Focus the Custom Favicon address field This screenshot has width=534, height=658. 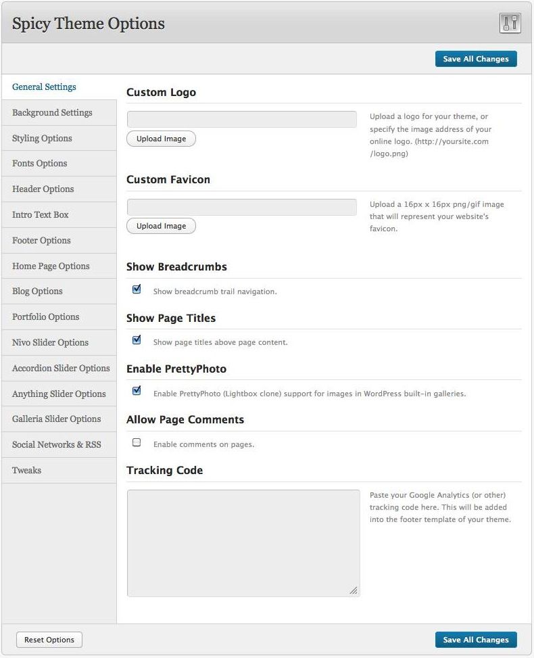[241, 207]
